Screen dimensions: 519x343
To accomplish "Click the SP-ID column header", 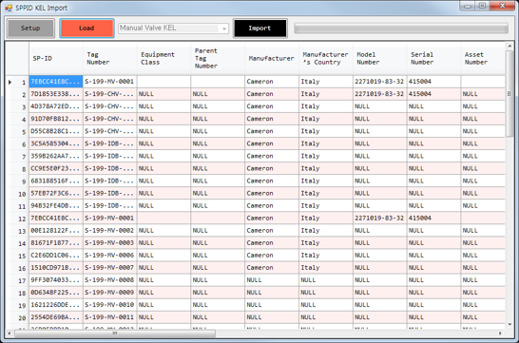I will click(56, 58).
